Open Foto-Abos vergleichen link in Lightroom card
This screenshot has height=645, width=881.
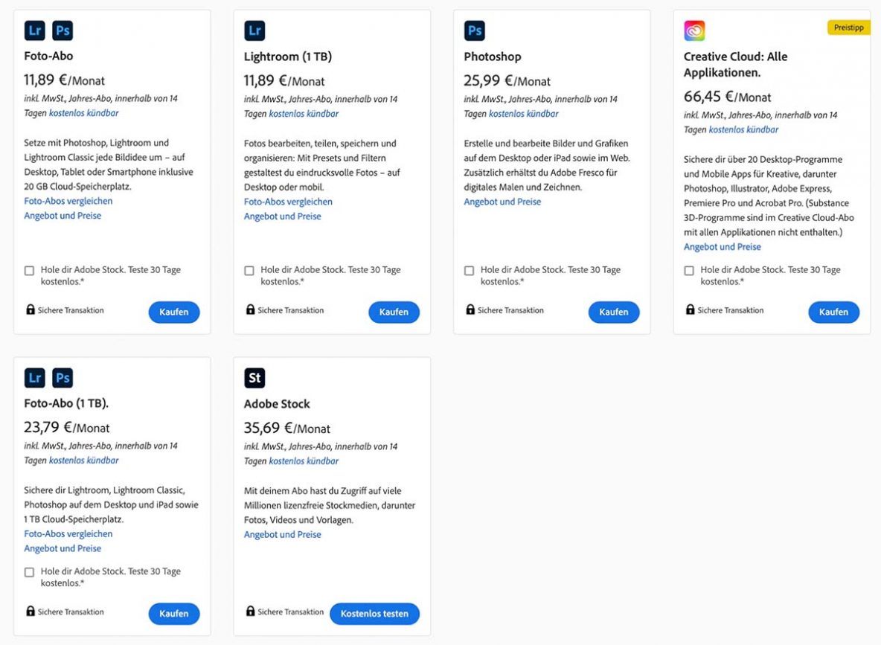[x=288, y=202]
